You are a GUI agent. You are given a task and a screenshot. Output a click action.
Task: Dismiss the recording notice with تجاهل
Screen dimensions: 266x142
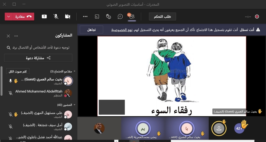coord(92,30)
